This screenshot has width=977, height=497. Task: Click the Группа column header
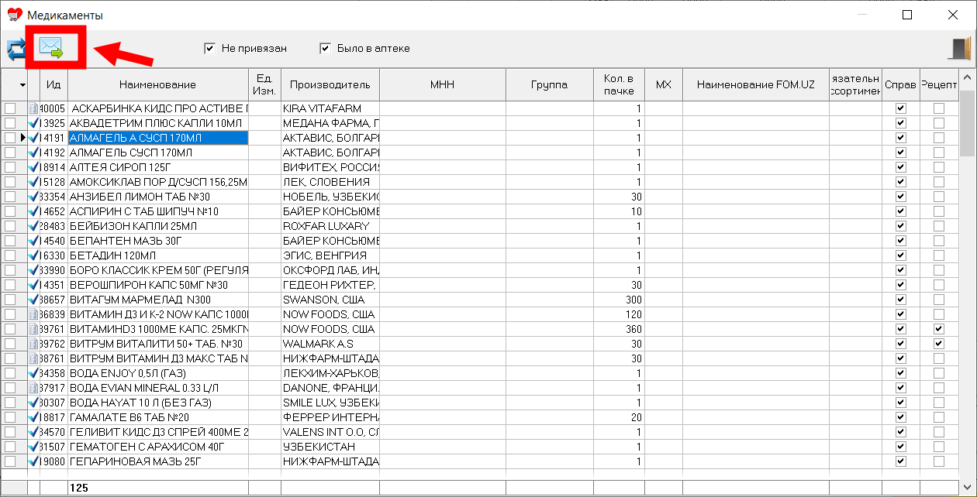coord(550,85)
